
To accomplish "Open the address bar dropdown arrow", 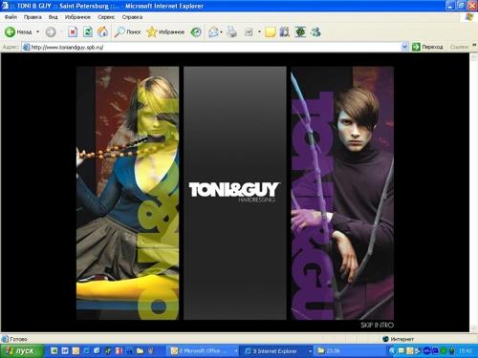I will click(404, 47).
